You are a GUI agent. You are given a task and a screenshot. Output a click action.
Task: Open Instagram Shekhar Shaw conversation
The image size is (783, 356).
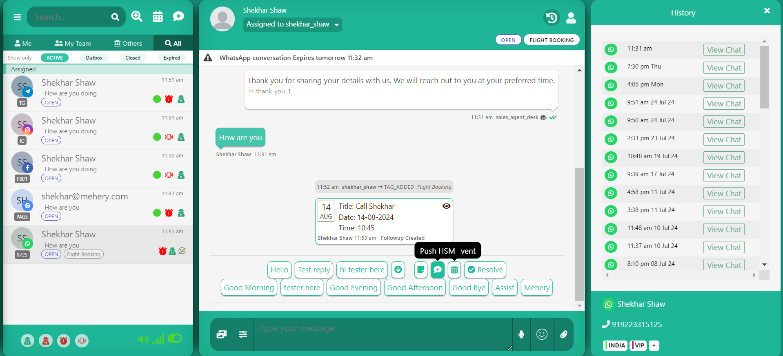[98, 130]
